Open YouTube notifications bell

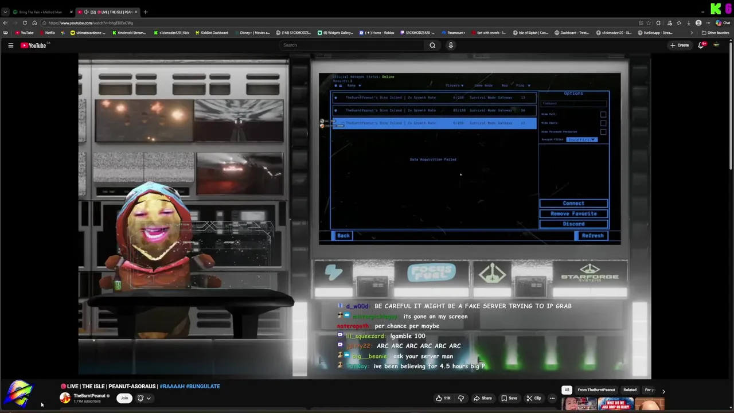(x=701, y=45)
